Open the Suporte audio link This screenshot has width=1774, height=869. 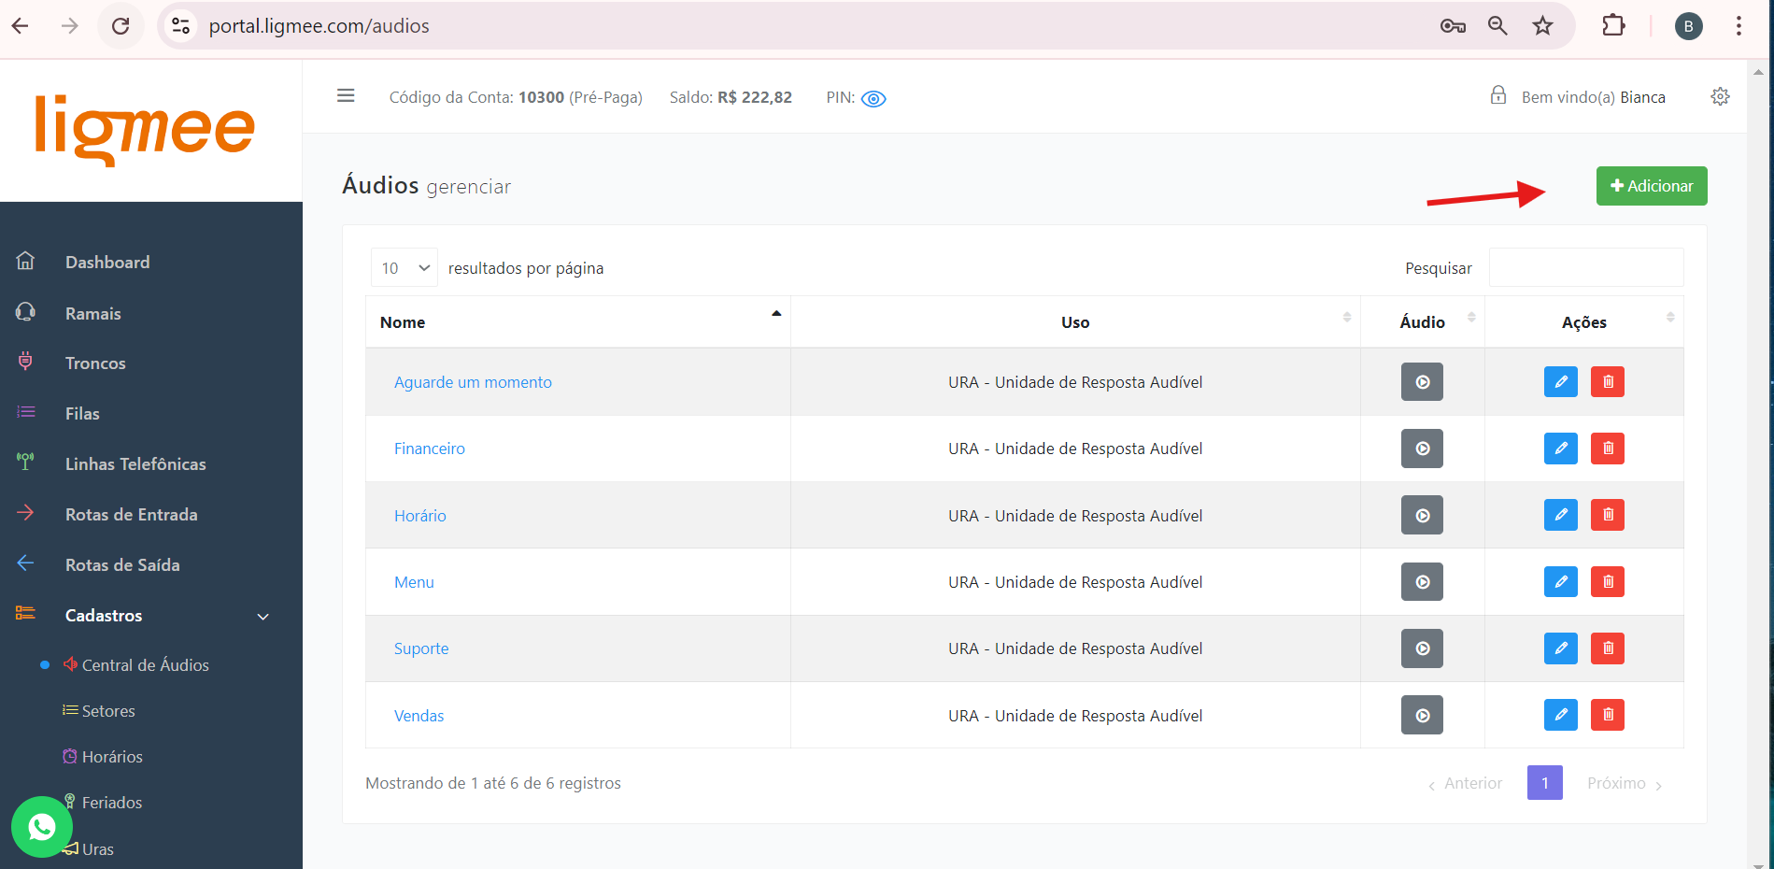421,648
